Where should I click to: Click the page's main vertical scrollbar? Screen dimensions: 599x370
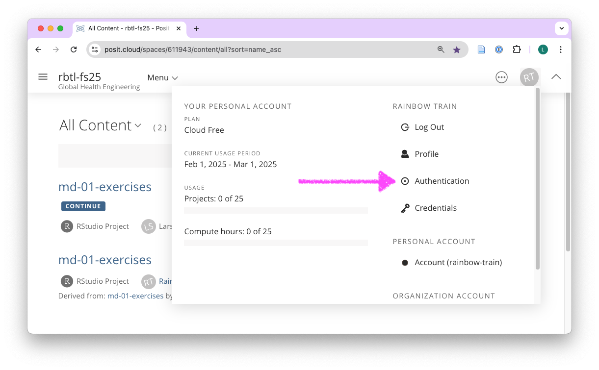pos(568,172)
